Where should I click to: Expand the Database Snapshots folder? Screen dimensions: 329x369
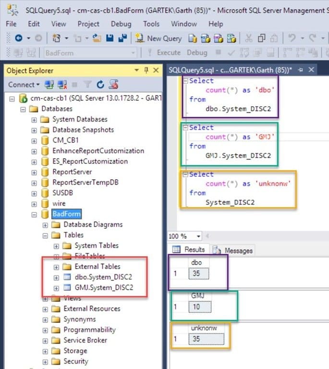34,130
